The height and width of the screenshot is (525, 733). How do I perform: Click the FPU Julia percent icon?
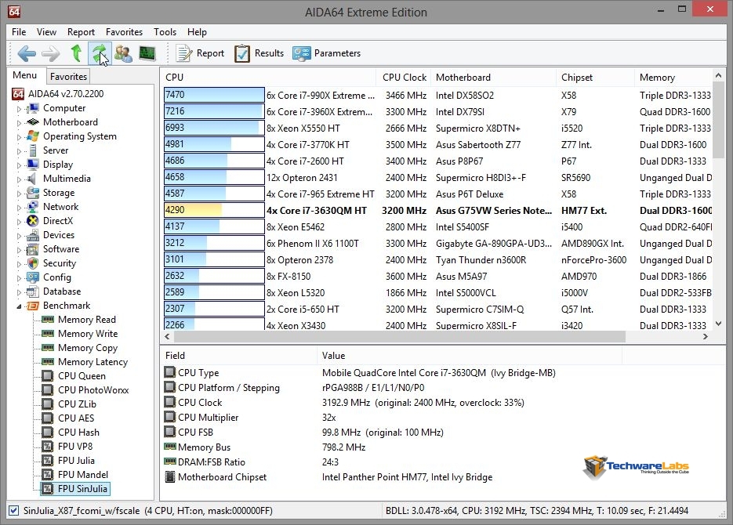pyautogui.click(x=48, y=461)
